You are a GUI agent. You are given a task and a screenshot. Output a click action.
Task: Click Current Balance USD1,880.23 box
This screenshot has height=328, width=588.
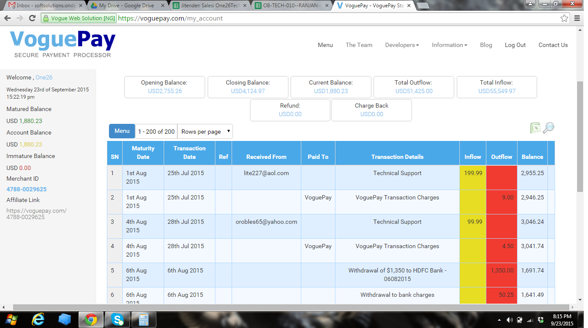coord(331,87)
